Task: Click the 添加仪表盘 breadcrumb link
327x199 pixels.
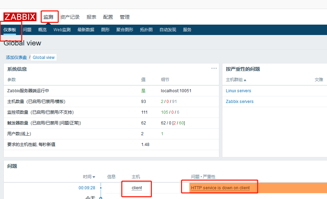Action: 16,58
